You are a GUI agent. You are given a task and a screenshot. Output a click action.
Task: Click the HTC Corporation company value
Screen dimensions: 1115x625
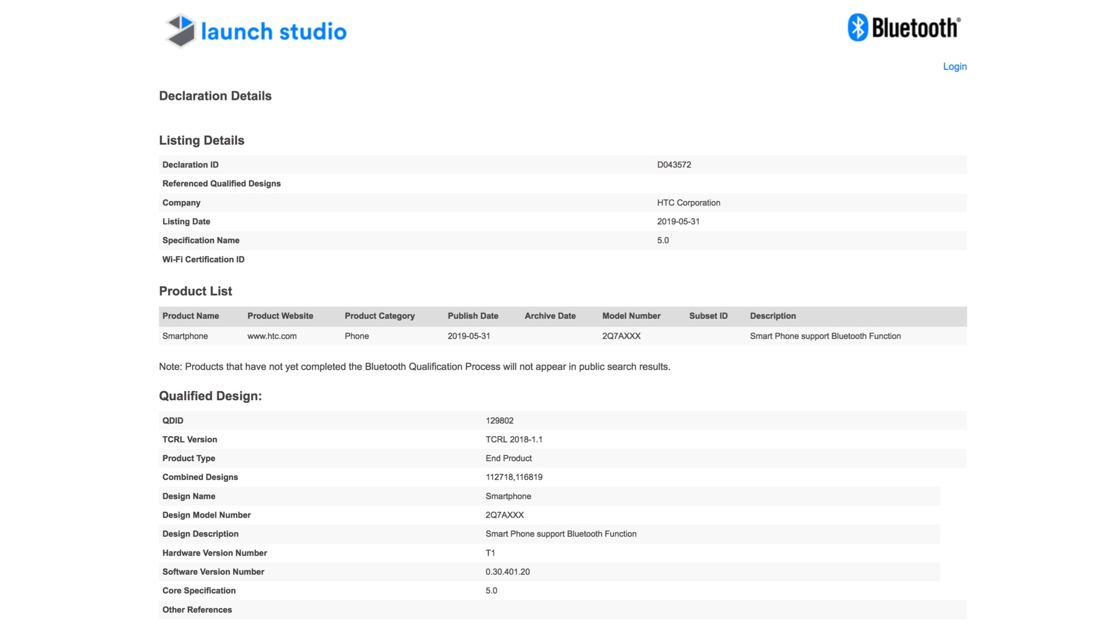[688, 202]
